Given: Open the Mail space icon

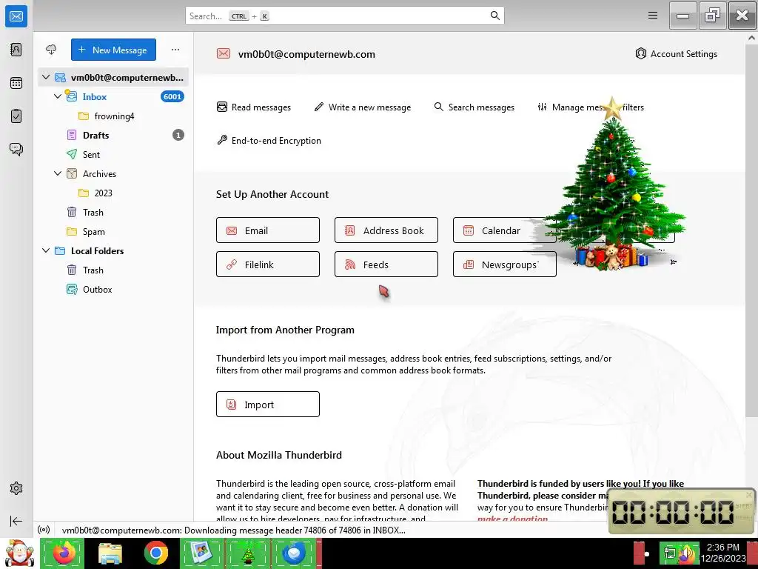Looking at the screenshot, I should pyautogui.click(x=16, y=16).
